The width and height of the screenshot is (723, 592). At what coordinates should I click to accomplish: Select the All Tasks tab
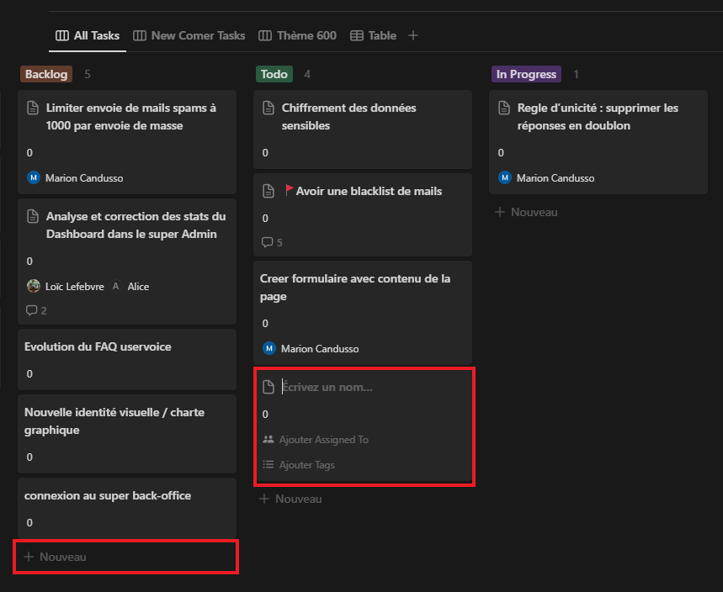(88, 35)
